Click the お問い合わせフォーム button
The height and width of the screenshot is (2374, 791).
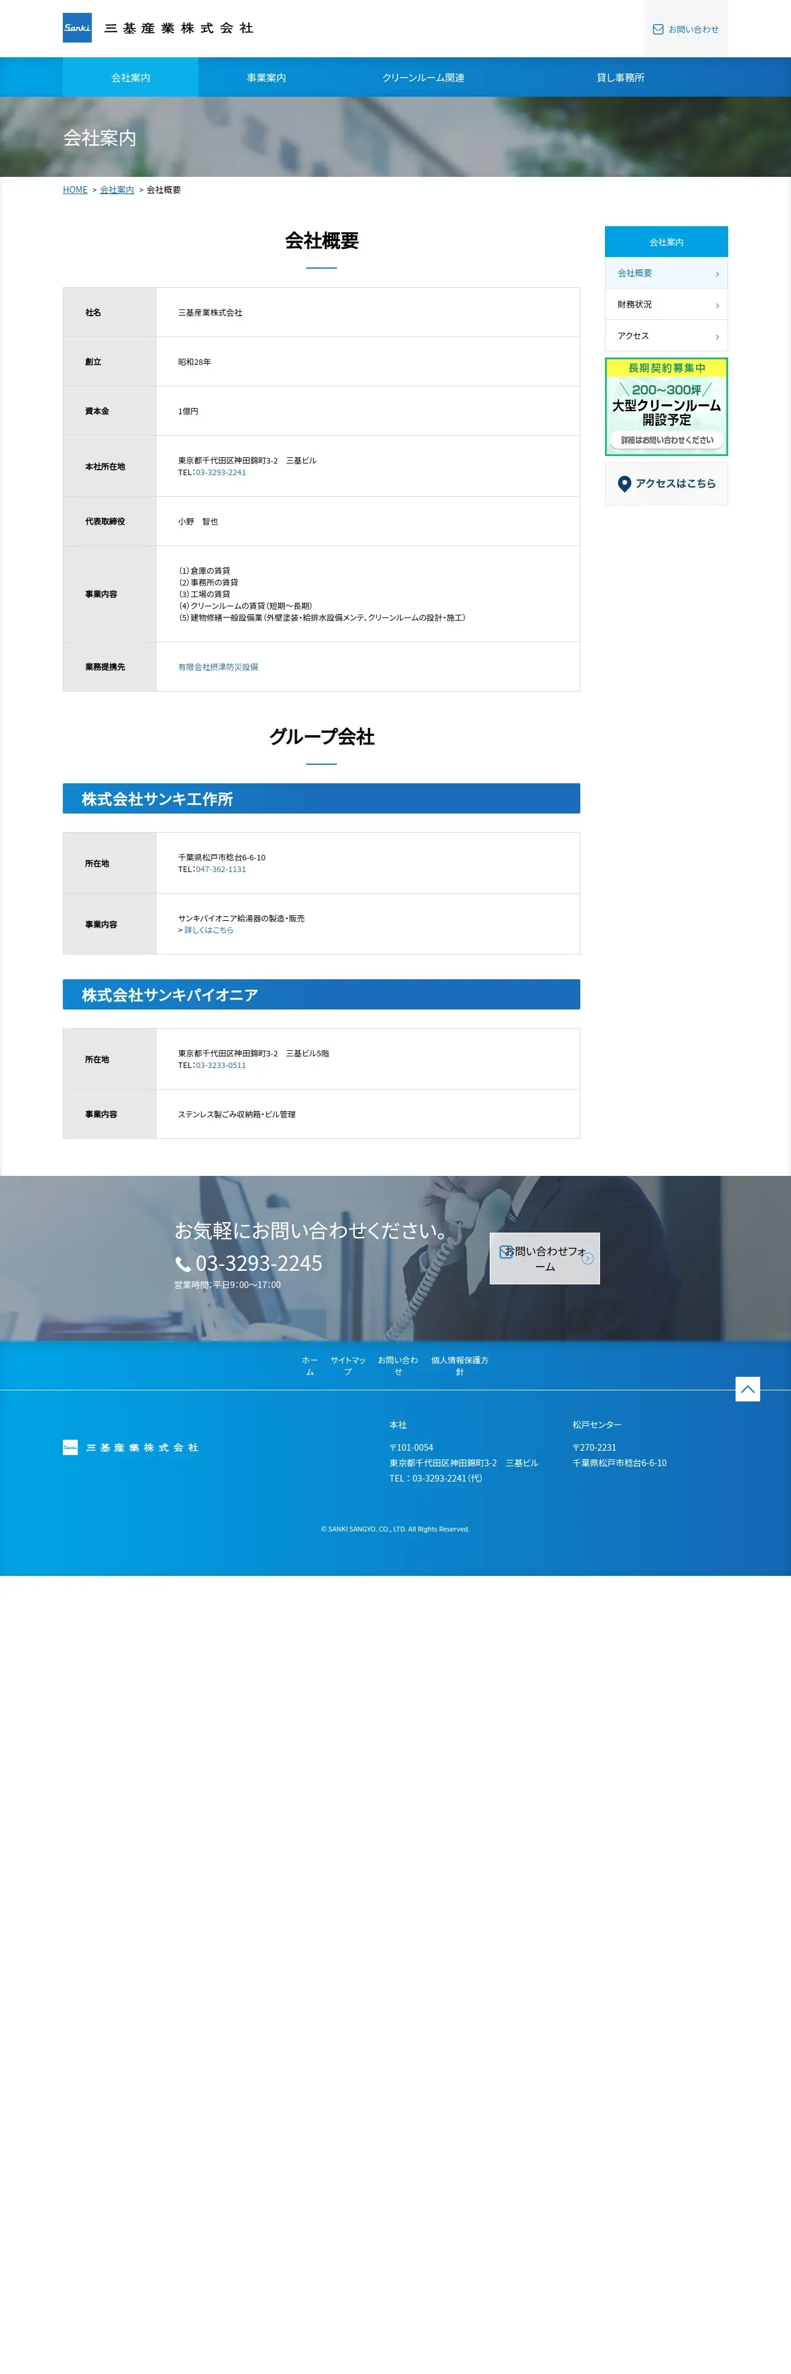[x=544, y=1258]
